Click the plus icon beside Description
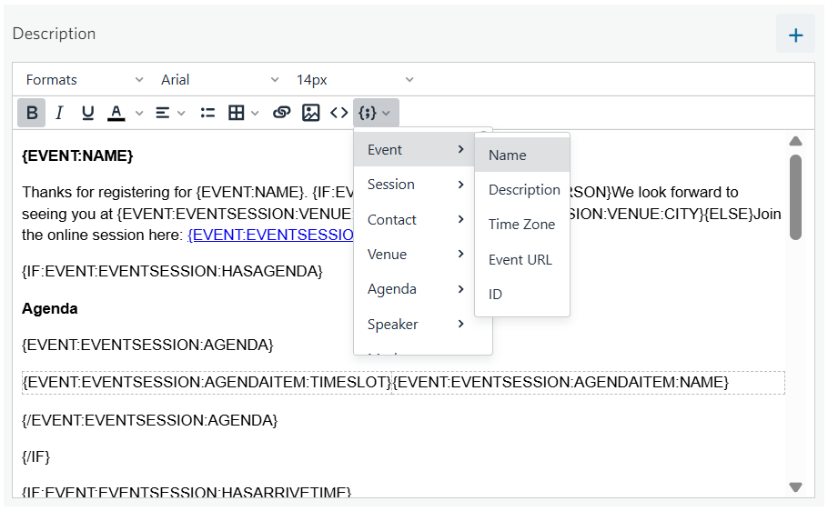 click(795, 35)
